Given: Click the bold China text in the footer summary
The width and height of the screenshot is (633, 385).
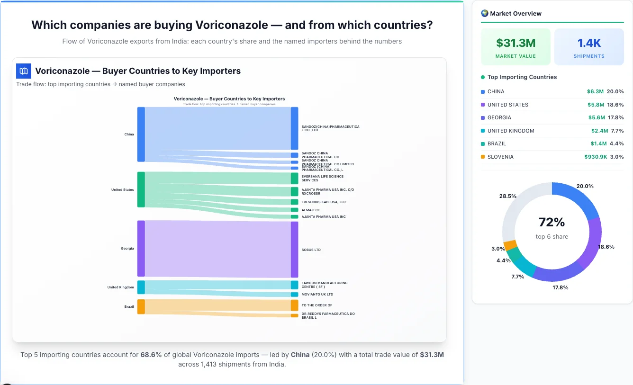Looking at the screenshot, I should pos(300,354).
